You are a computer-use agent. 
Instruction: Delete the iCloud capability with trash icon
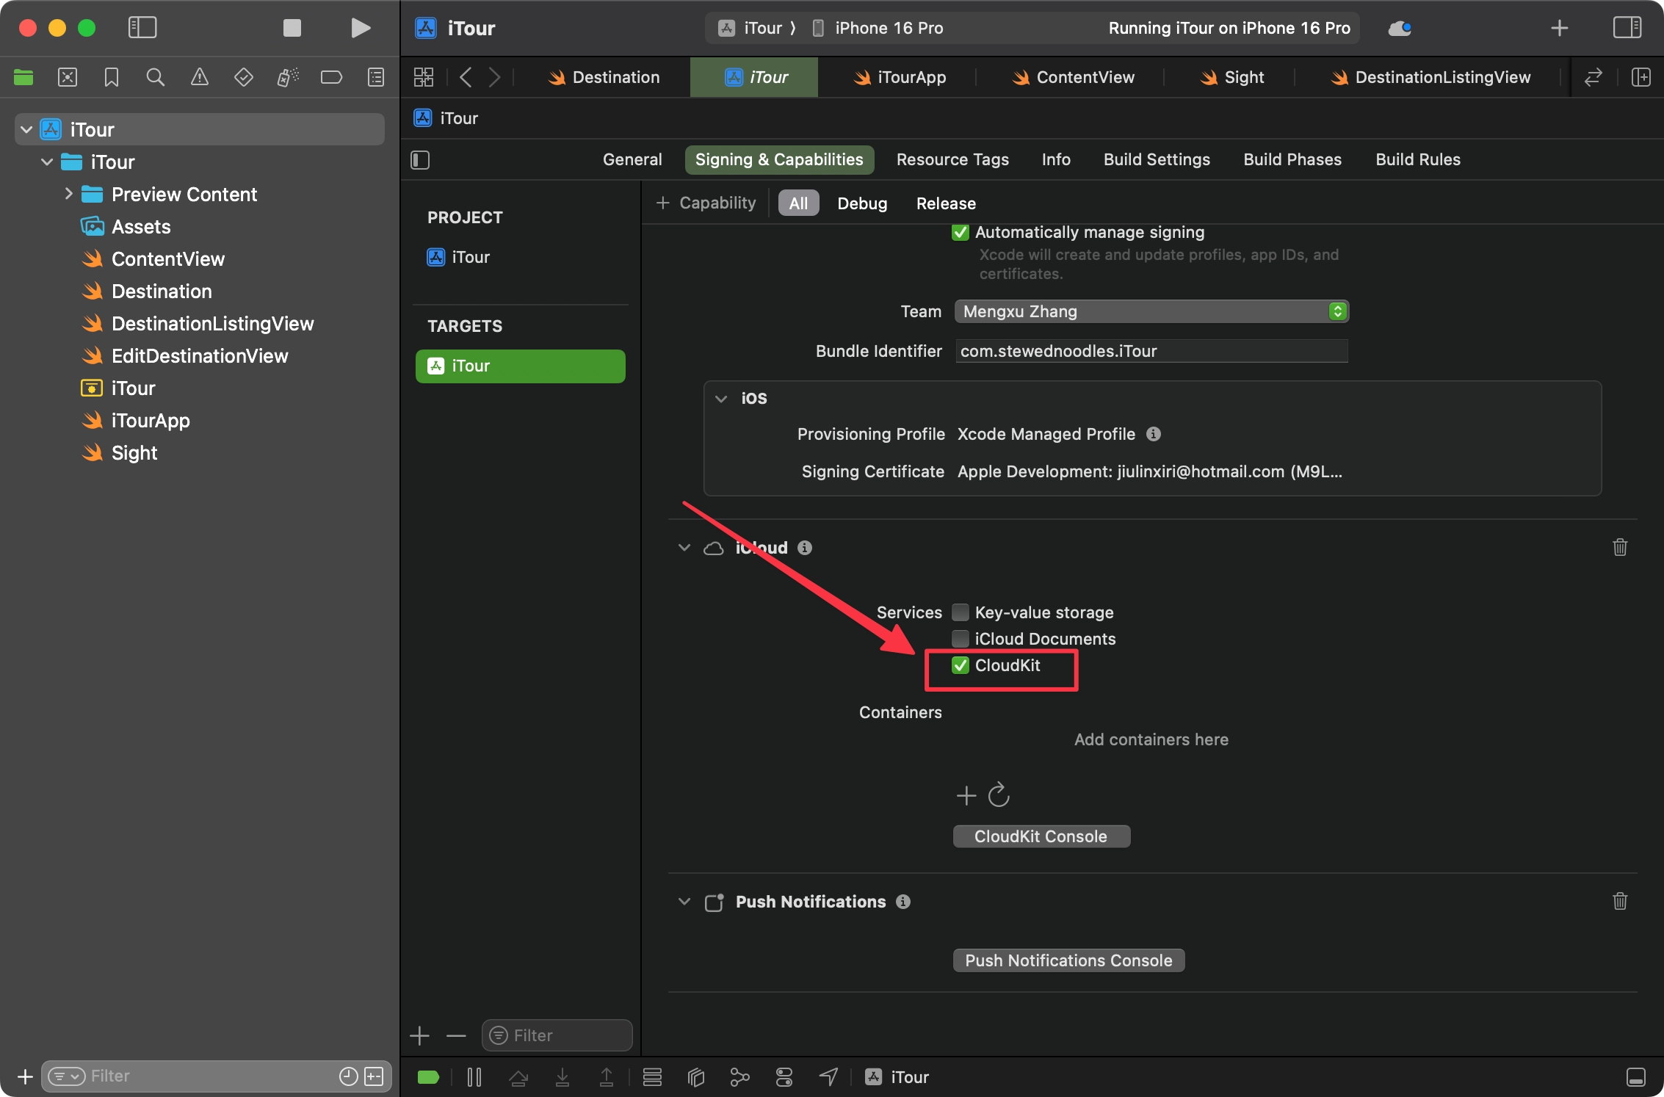click(x=1619, y=547)
